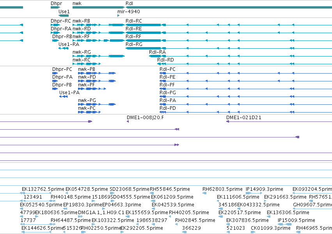Select the Dhpr gene label

[x=56, y=4]
